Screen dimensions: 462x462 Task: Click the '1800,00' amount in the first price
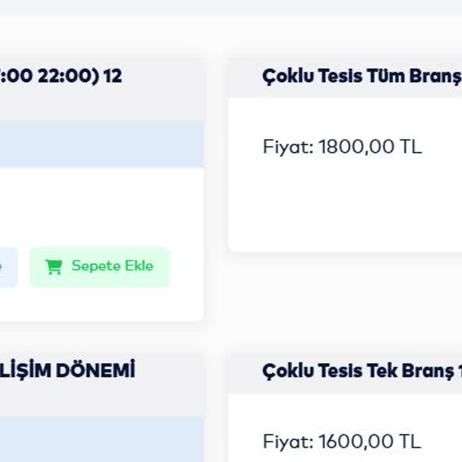356,147
